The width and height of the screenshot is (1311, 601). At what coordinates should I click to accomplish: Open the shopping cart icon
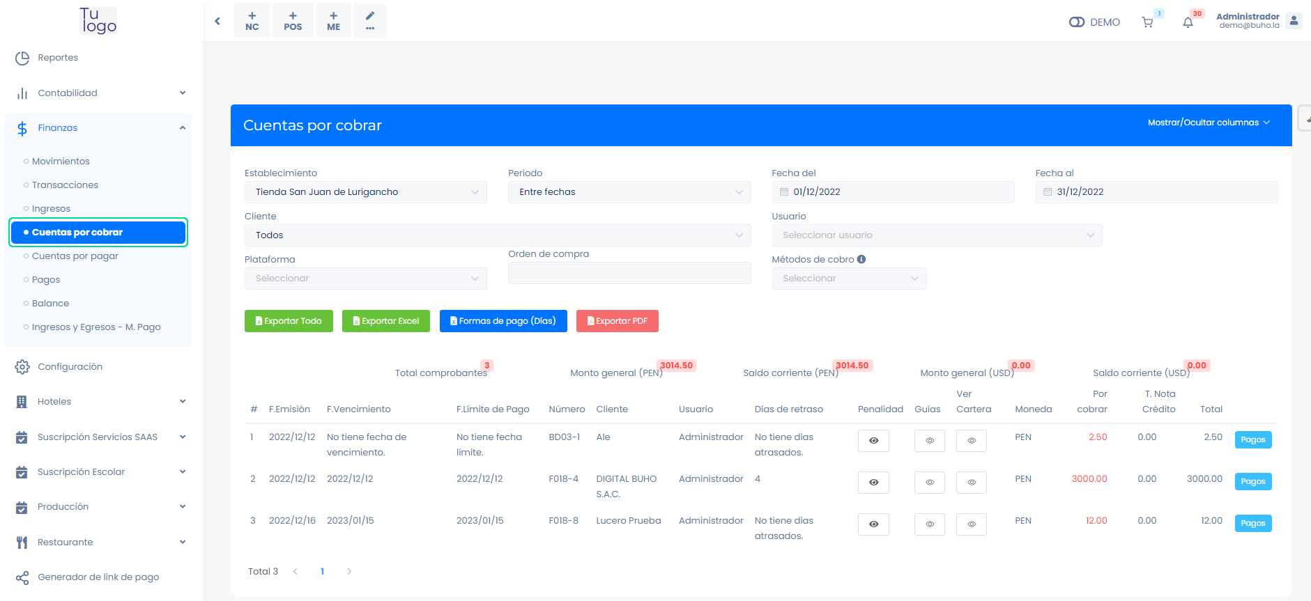point(1147,22)
